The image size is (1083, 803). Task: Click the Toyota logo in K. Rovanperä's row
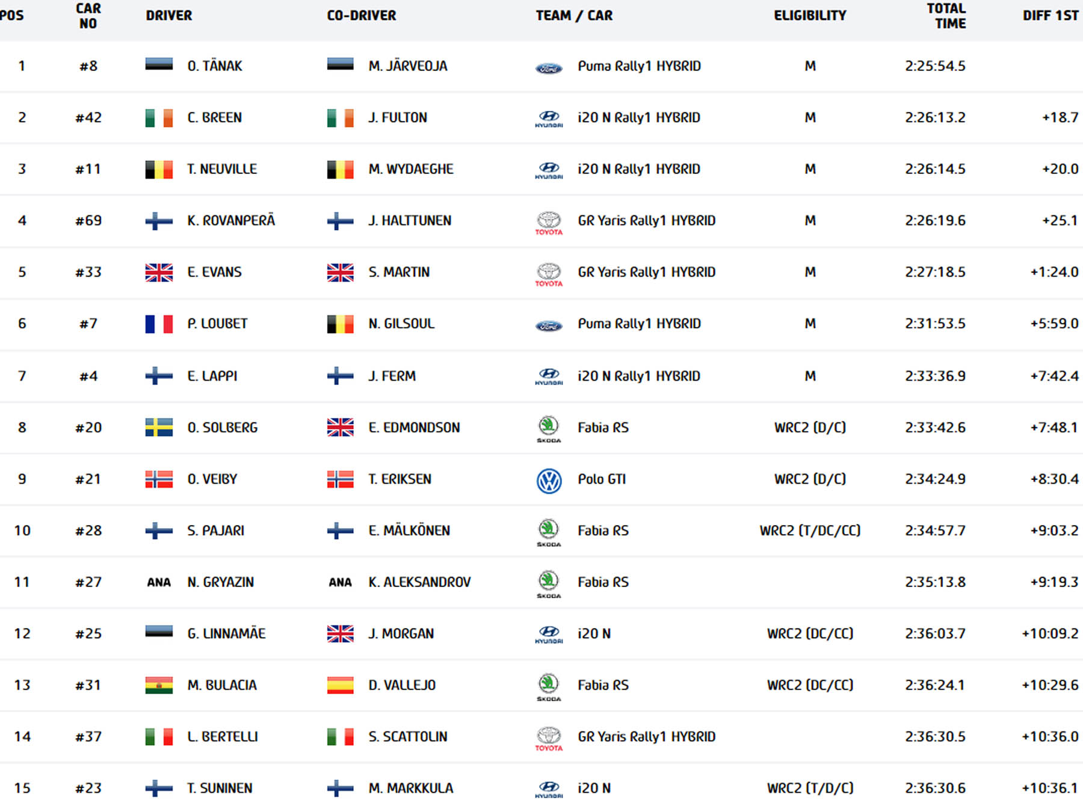click(549, 223)
